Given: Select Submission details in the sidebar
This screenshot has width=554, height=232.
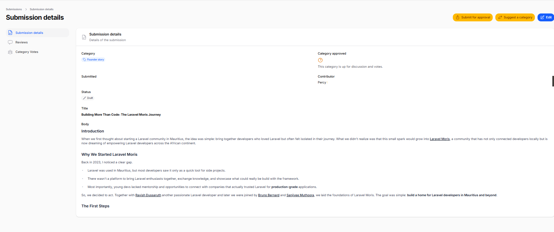Looking at the screenshot, I should click(38, 33).
